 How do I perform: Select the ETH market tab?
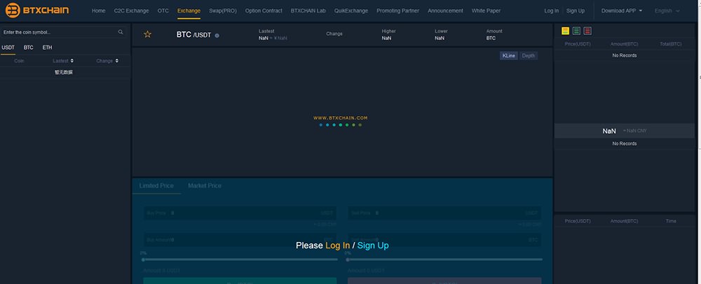pyautogui.click(x=48, y=48)
